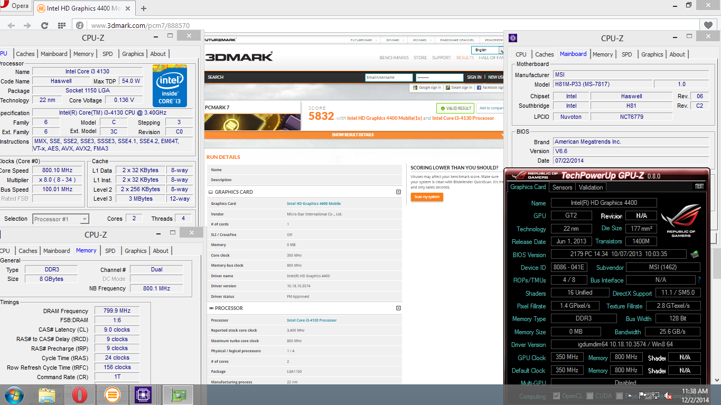Toggle the PhysX checkbox in GPU-Z
Viewport: 721px width, 405px height.
pos(620,396)
